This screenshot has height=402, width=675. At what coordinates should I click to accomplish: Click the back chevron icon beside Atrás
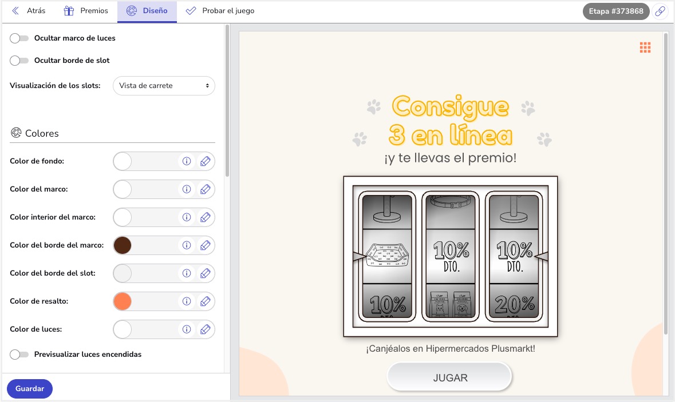pos(15,11)
